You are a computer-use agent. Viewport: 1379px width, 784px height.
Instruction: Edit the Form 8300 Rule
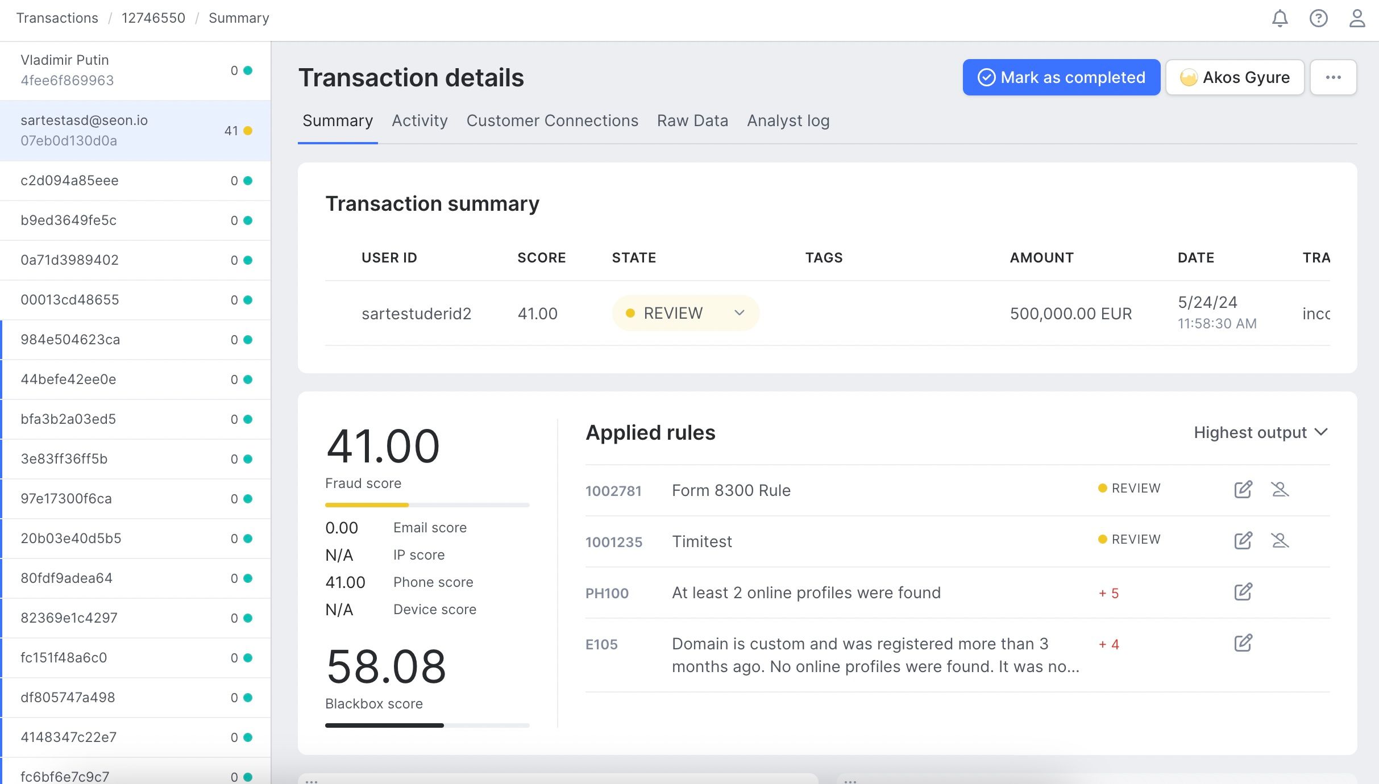click(1243, 489)
